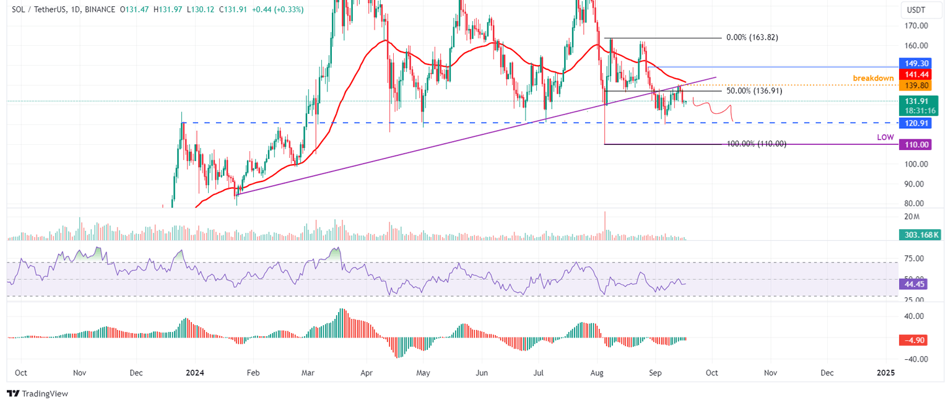The image size is (951, 405).
Task: Click the MACD value -4.90
Action: pos(914,340)
